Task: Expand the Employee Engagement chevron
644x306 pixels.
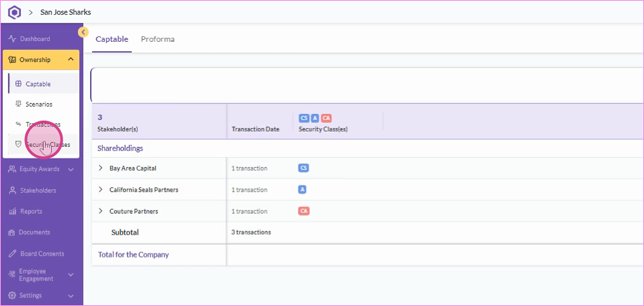Action: pos(71,275)
